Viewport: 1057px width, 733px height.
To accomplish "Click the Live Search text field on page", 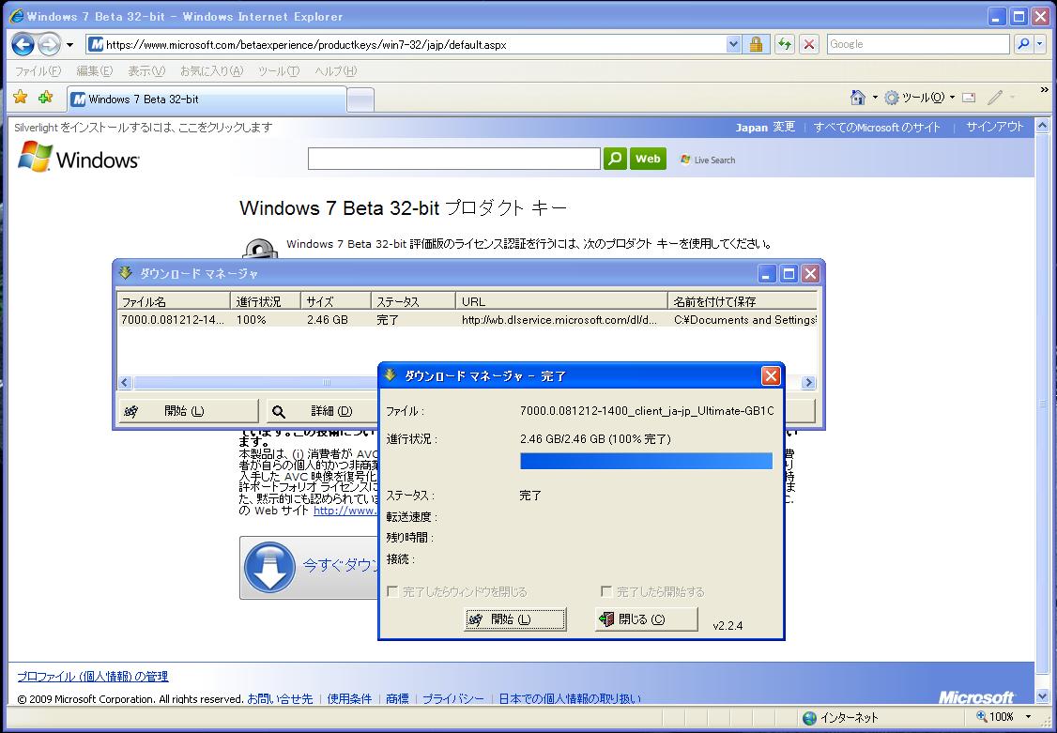I will tap(453, 159).
